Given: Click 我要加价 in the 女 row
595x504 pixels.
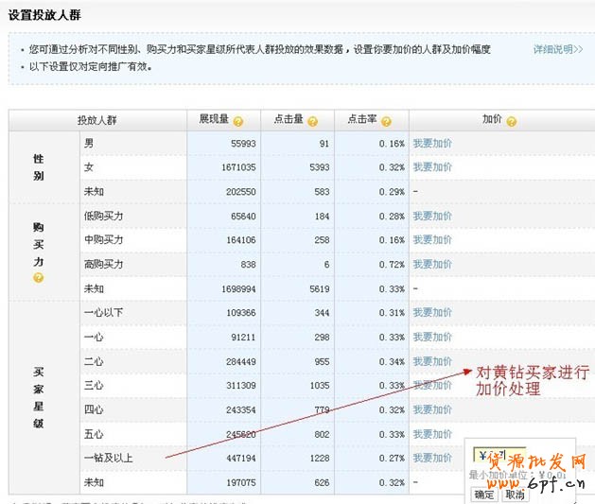Looking at the screenshot, I should point(432,167).
